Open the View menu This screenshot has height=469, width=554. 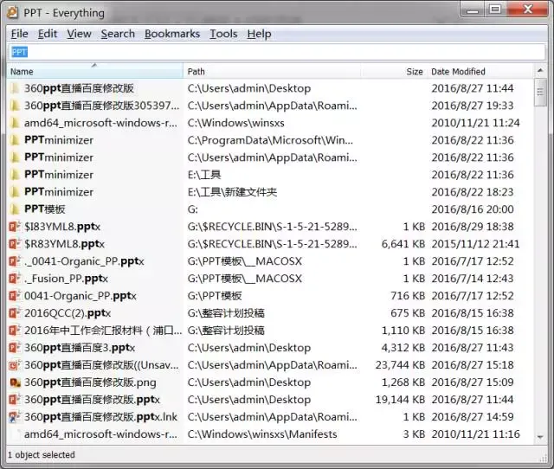pos(79,34)
